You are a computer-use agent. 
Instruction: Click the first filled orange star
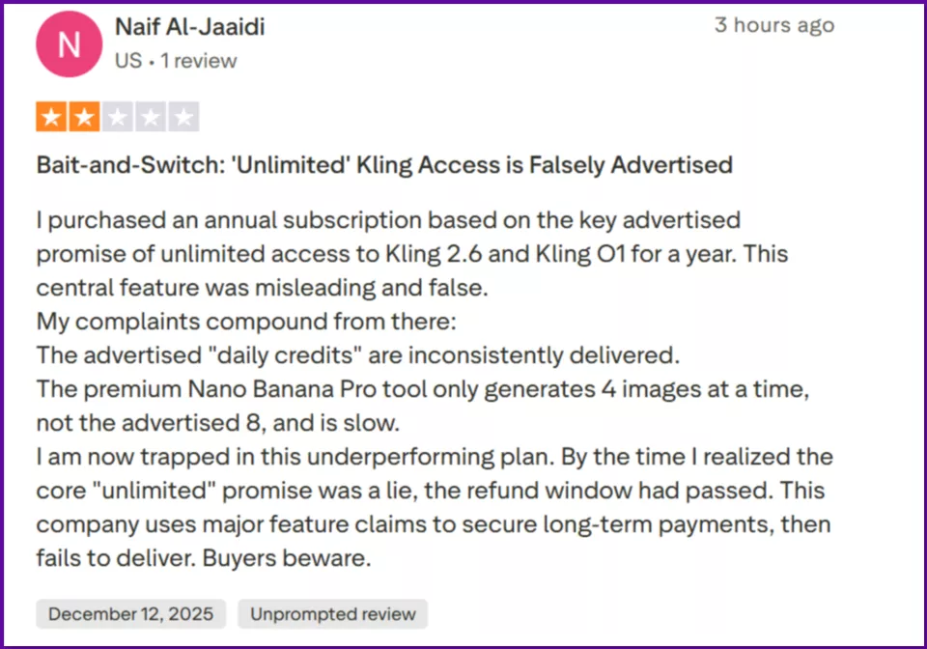pyautogui.click(x=51, y=116)
